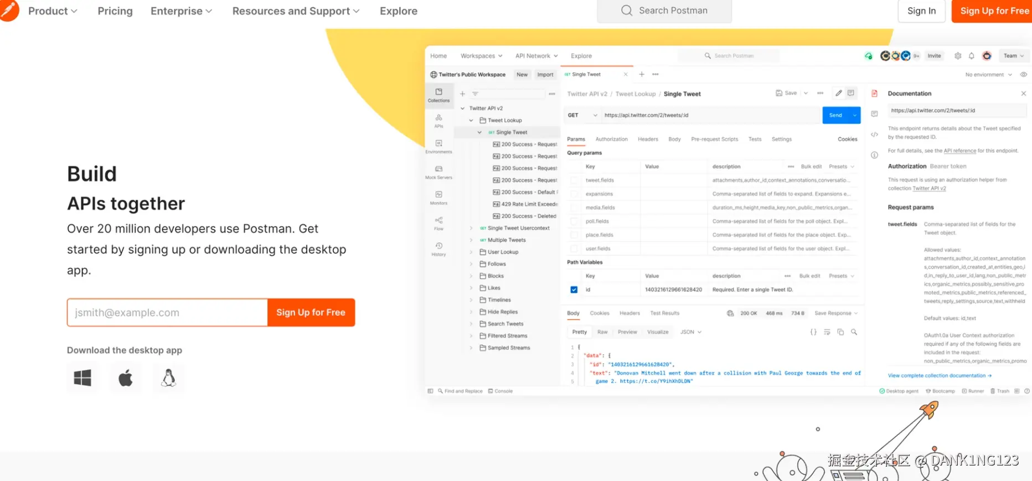Click Sign Up for Free beside email field
This screenshot has height=481, width=1032.
[x=311, y=313]
